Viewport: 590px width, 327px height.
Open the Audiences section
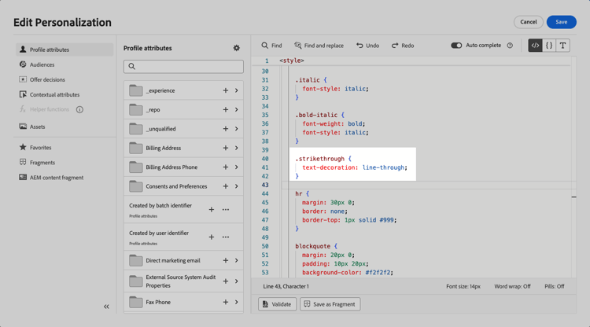point(42,64)
